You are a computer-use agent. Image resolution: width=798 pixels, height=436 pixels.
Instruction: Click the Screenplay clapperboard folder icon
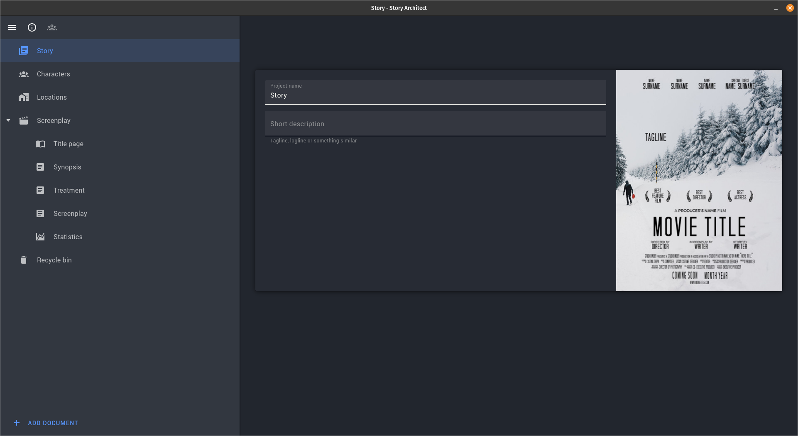pos(24,120)
